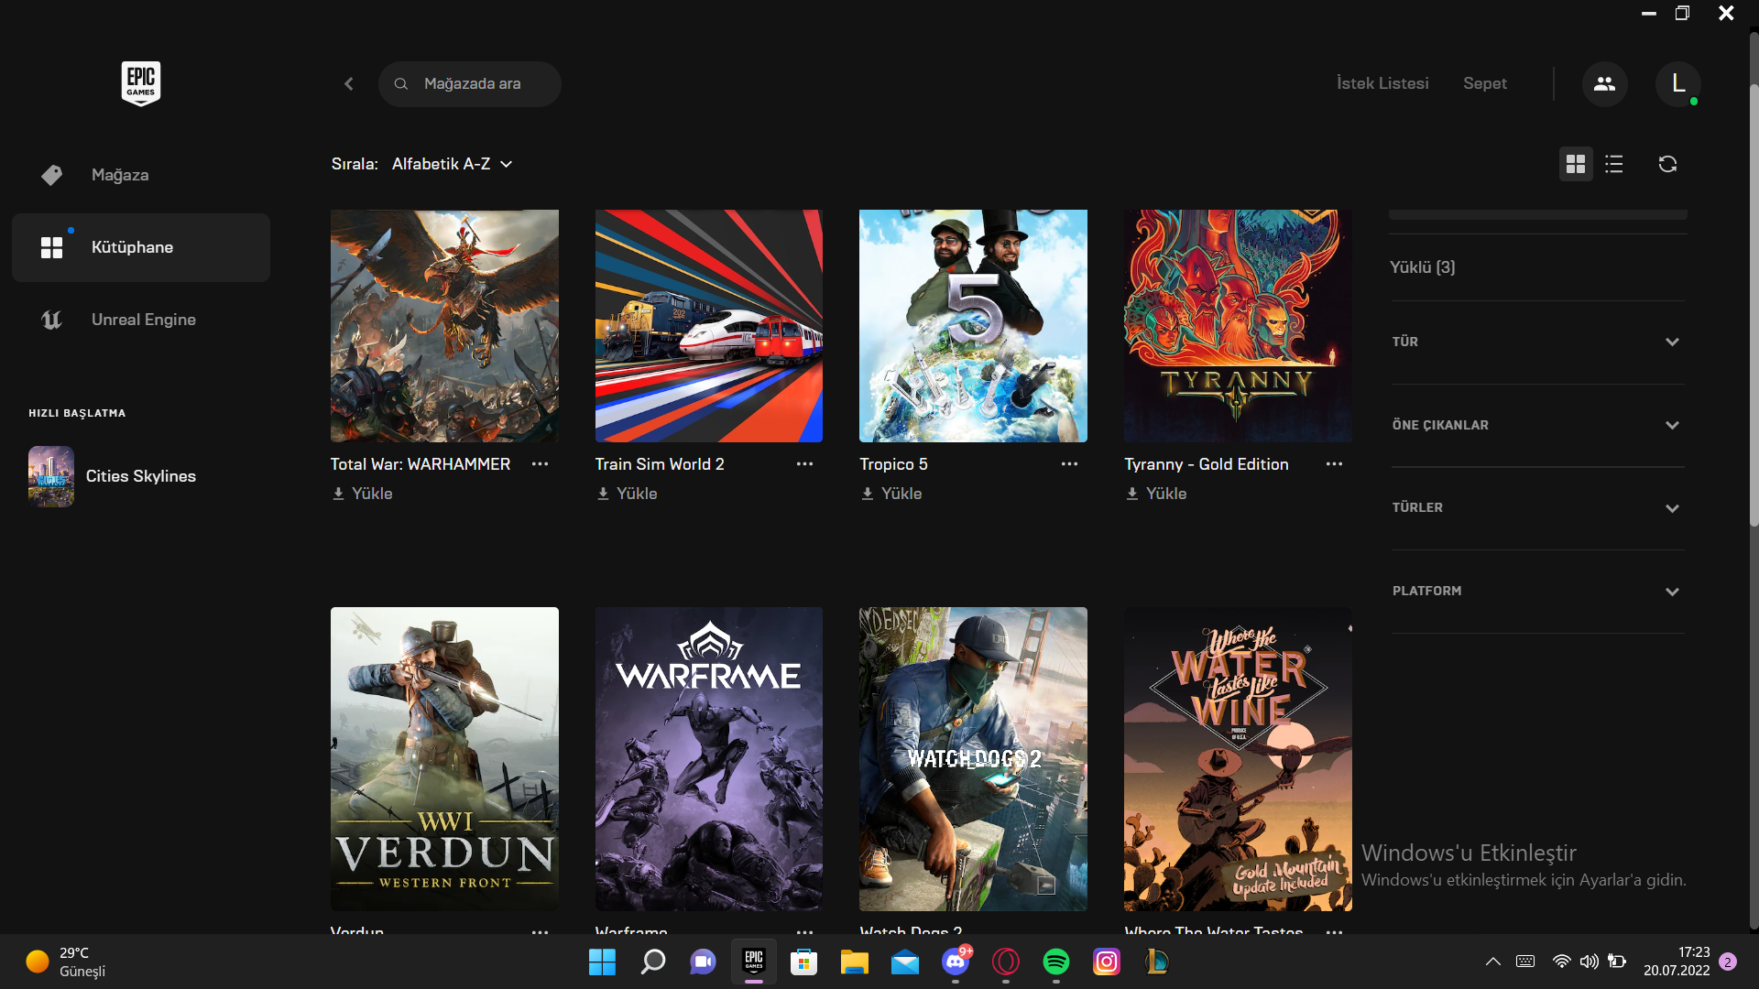Open options menu for Total War: WARHAMMER
Viewport: 1759px width, 989px height.
[541, 464]
